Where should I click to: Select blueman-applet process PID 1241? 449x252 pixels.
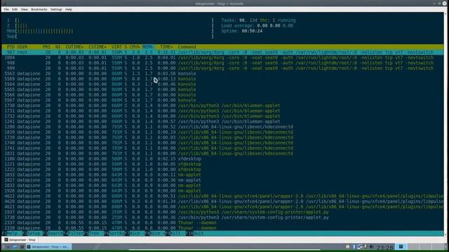pos(223,121)
